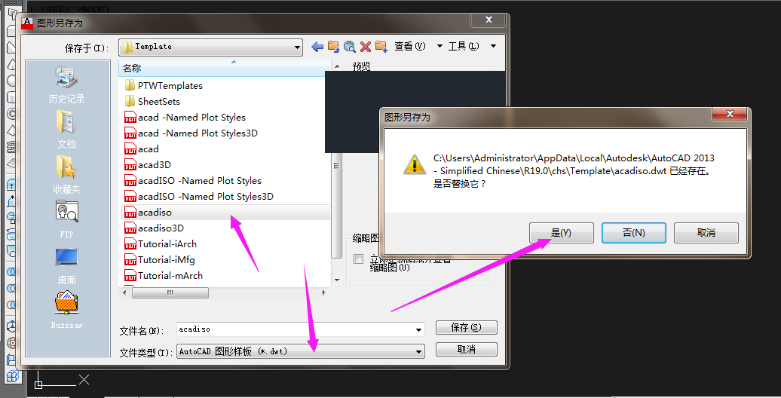Go up one folder level
The height and width of the screenshot is (398, 781).
[x=333, y=47]
